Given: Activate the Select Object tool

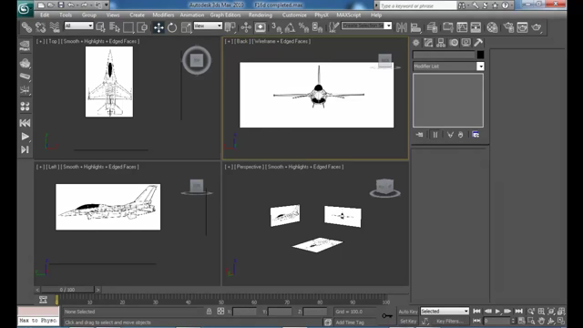Looking at the screenshot, I should pos(100,27).
